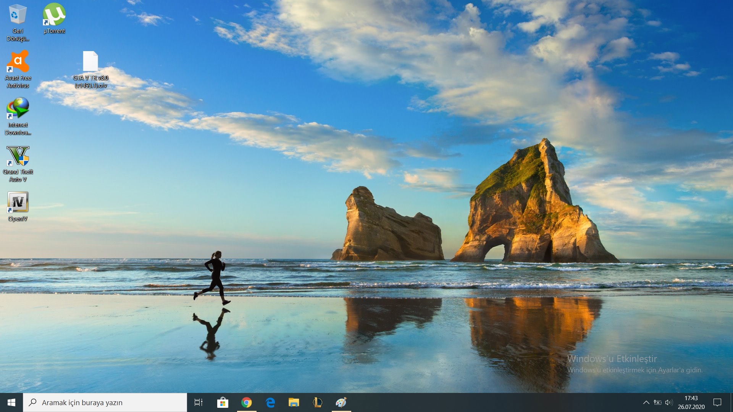Click the taskbar search box

pyautogui.click(x=105, y=402)
